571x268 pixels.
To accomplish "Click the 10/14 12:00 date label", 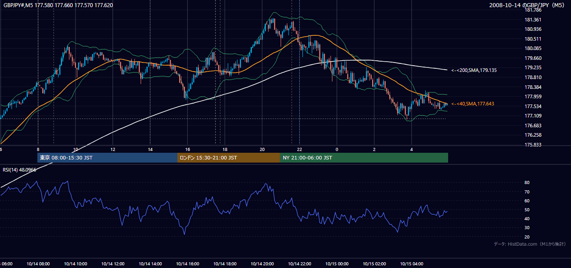I will point(113,264).
